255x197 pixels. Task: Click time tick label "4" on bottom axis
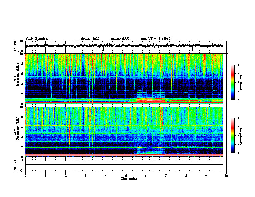[106, 176]
